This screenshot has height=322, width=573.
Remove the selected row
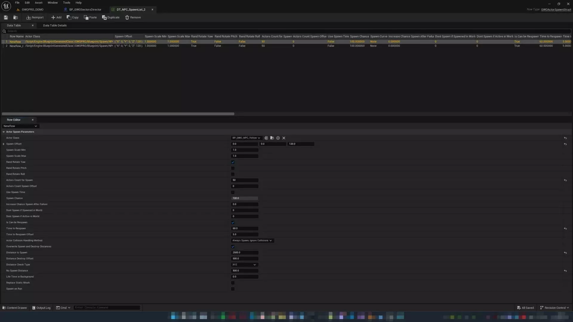coord(133,18)
